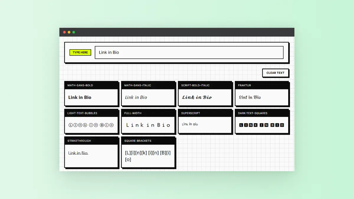Click the green traffic-light window control

[x=73, y=32]
